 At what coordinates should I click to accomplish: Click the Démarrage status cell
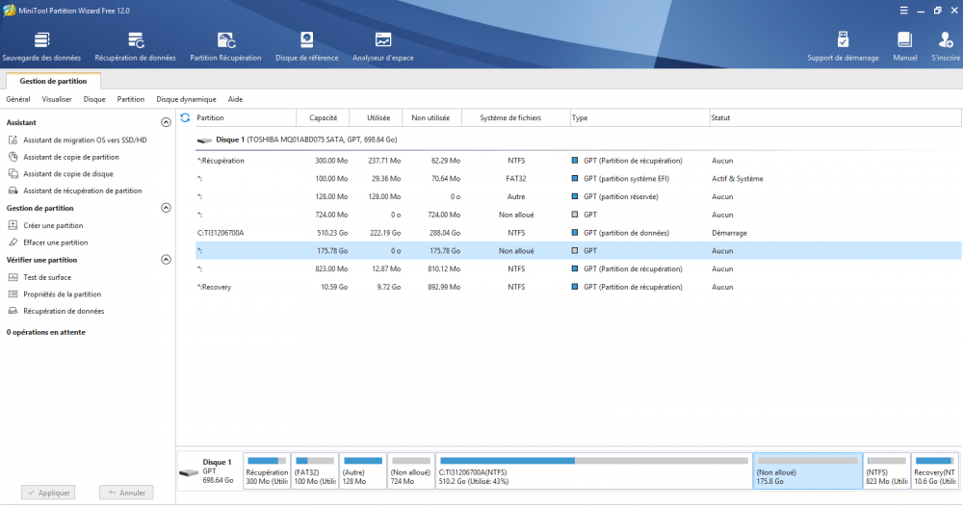point(729,233)
